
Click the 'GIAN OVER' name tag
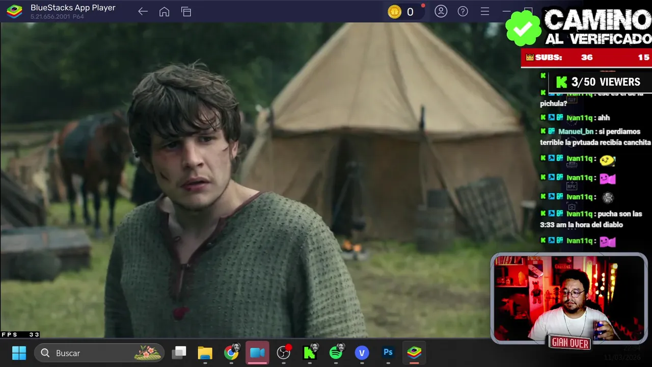(570, 344)
